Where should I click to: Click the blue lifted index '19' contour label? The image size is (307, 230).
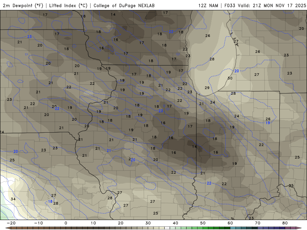click(x=268, y=123)
